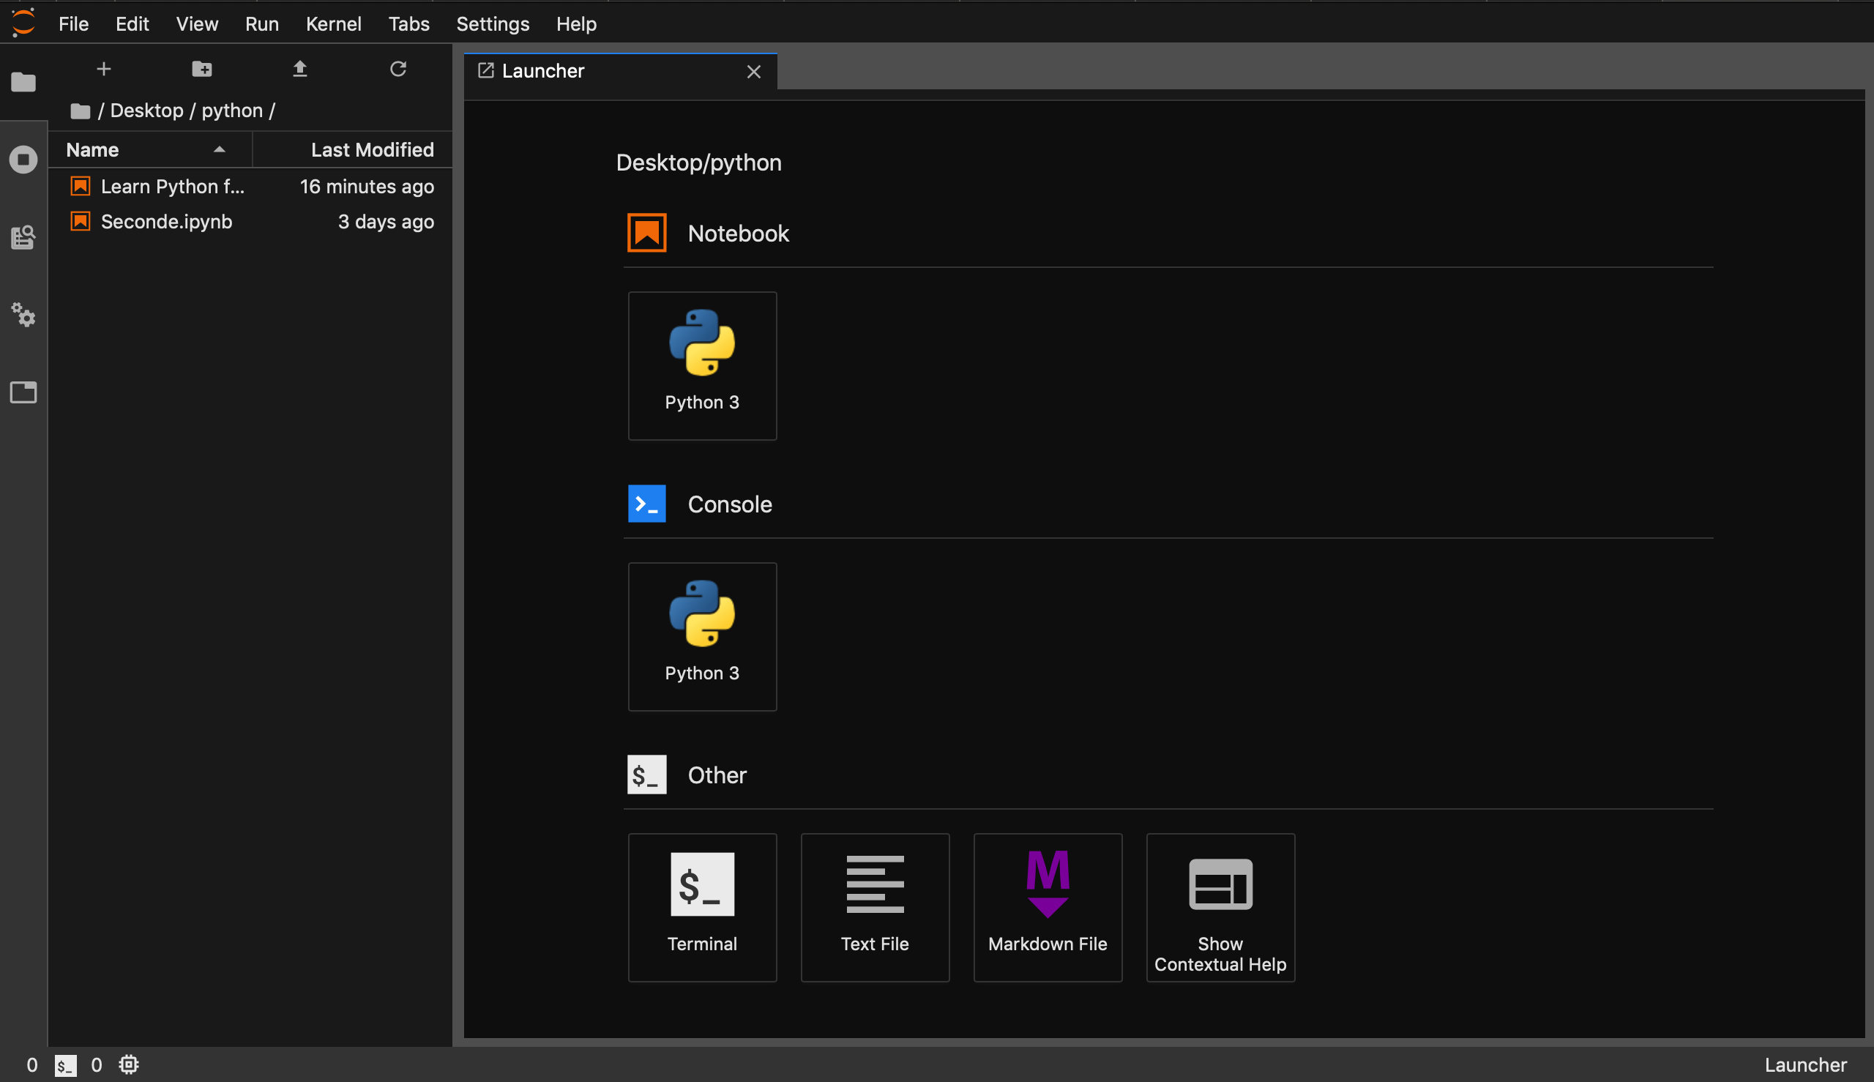Open the Commands palette sidebar icon
Screen dimensions: 1874x1082
coord(23,238)
